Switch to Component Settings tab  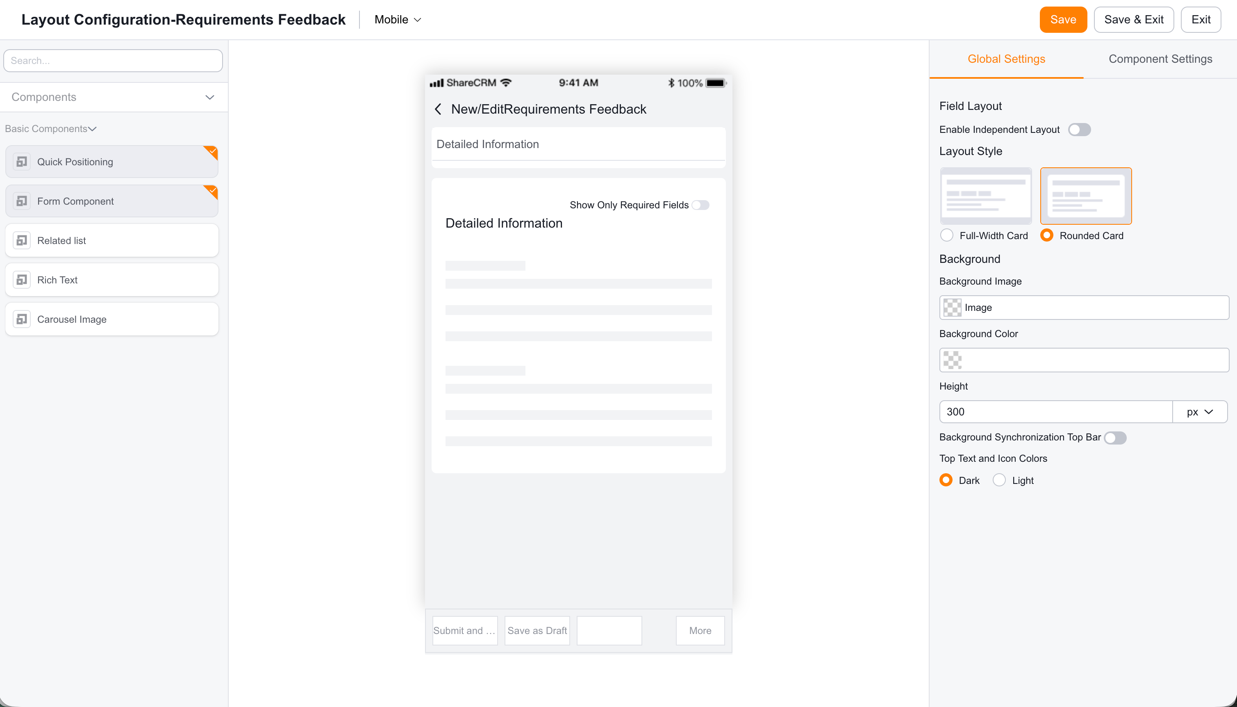[x=1160, y=59]
